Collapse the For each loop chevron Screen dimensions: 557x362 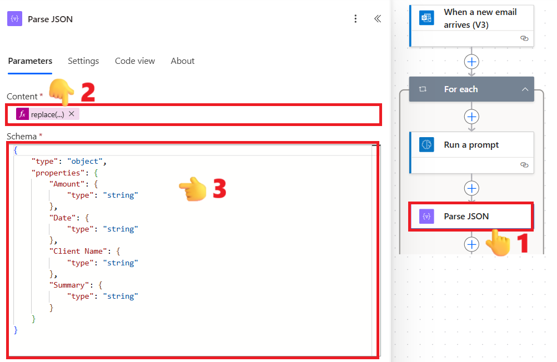524,89
